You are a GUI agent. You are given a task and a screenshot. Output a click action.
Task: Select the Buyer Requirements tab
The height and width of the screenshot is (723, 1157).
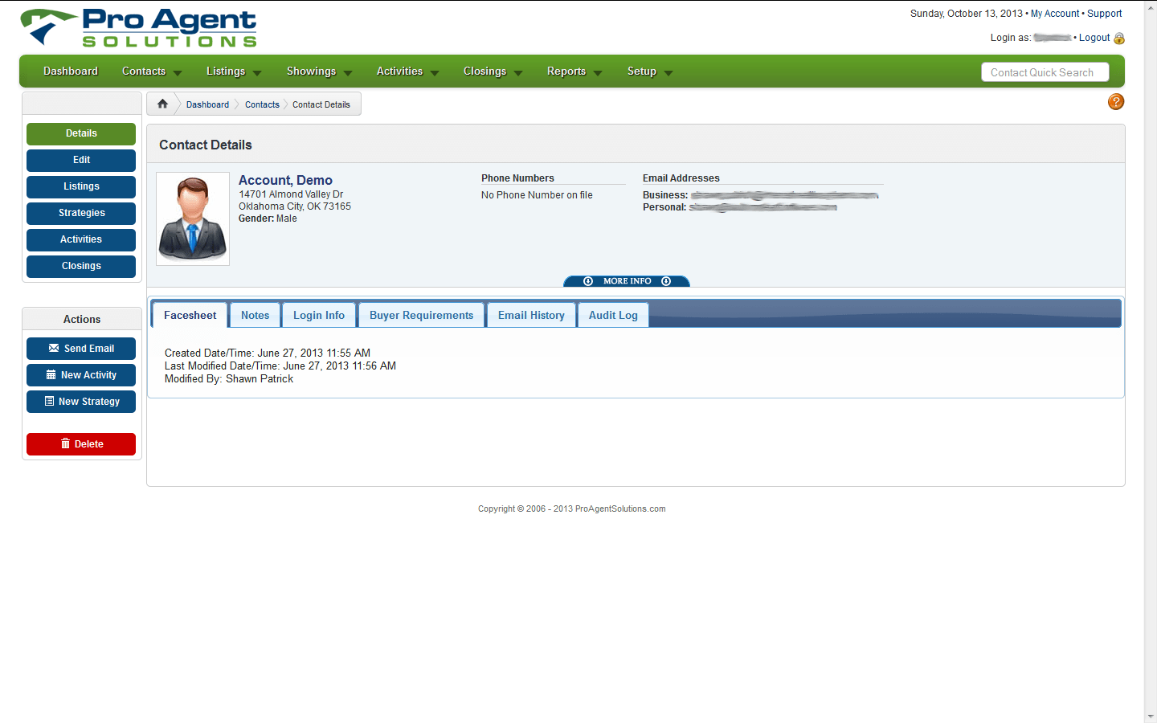pyautogui.click(x=422, y=315)
